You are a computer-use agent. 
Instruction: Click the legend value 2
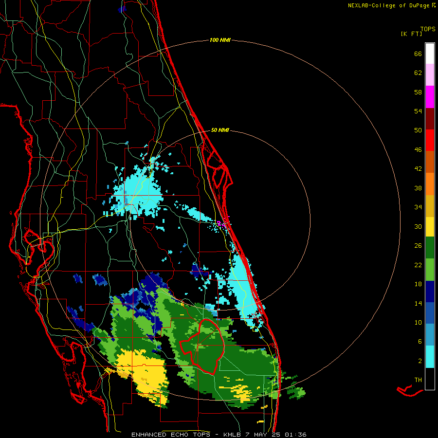pyautogui.click(x=420, y=361)
